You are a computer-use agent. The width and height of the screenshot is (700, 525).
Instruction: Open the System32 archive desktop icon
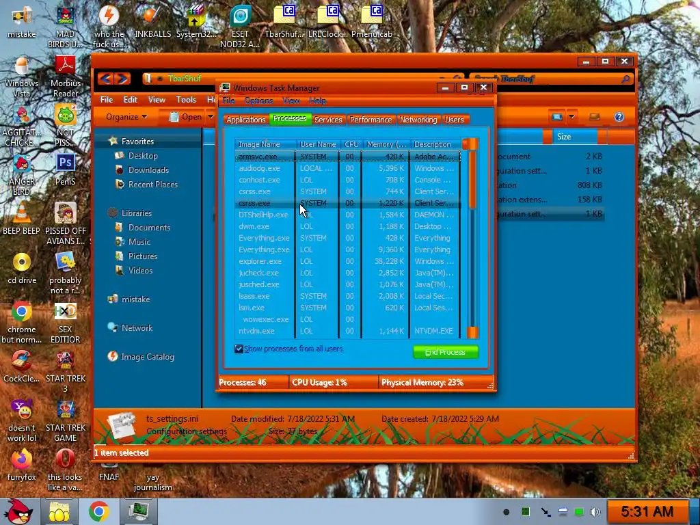196,22
